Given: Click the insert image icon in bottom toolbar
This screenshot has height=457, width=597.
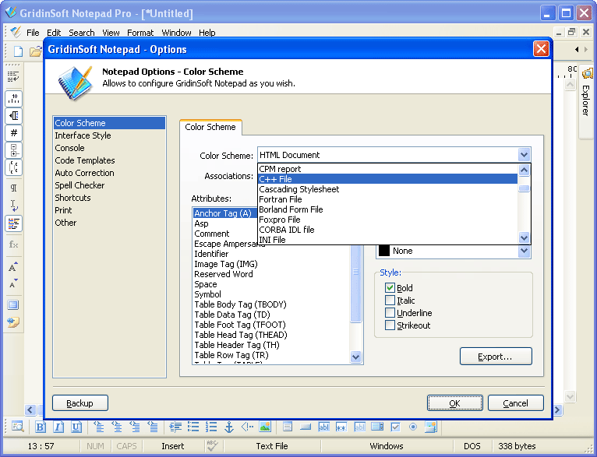Looking at the screenshot, I should coord(265,427).
